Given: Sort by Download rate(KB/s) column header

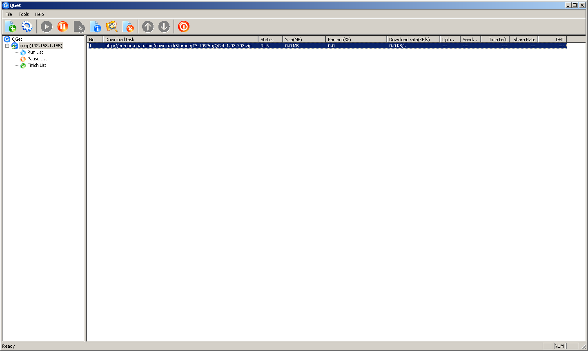Looking at the screenshot, I should pos(413,39).
